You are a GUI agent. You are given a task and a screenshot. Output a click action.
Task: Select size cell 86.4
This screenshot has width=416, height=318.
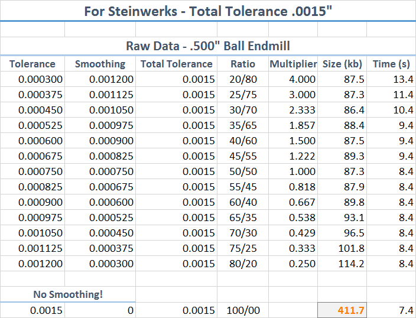[x=342, y=110]
